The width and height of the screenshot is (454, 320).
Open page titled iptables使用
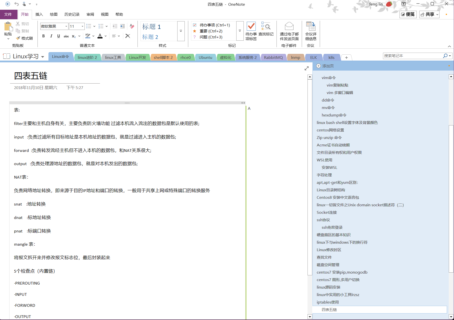(328, 302)
